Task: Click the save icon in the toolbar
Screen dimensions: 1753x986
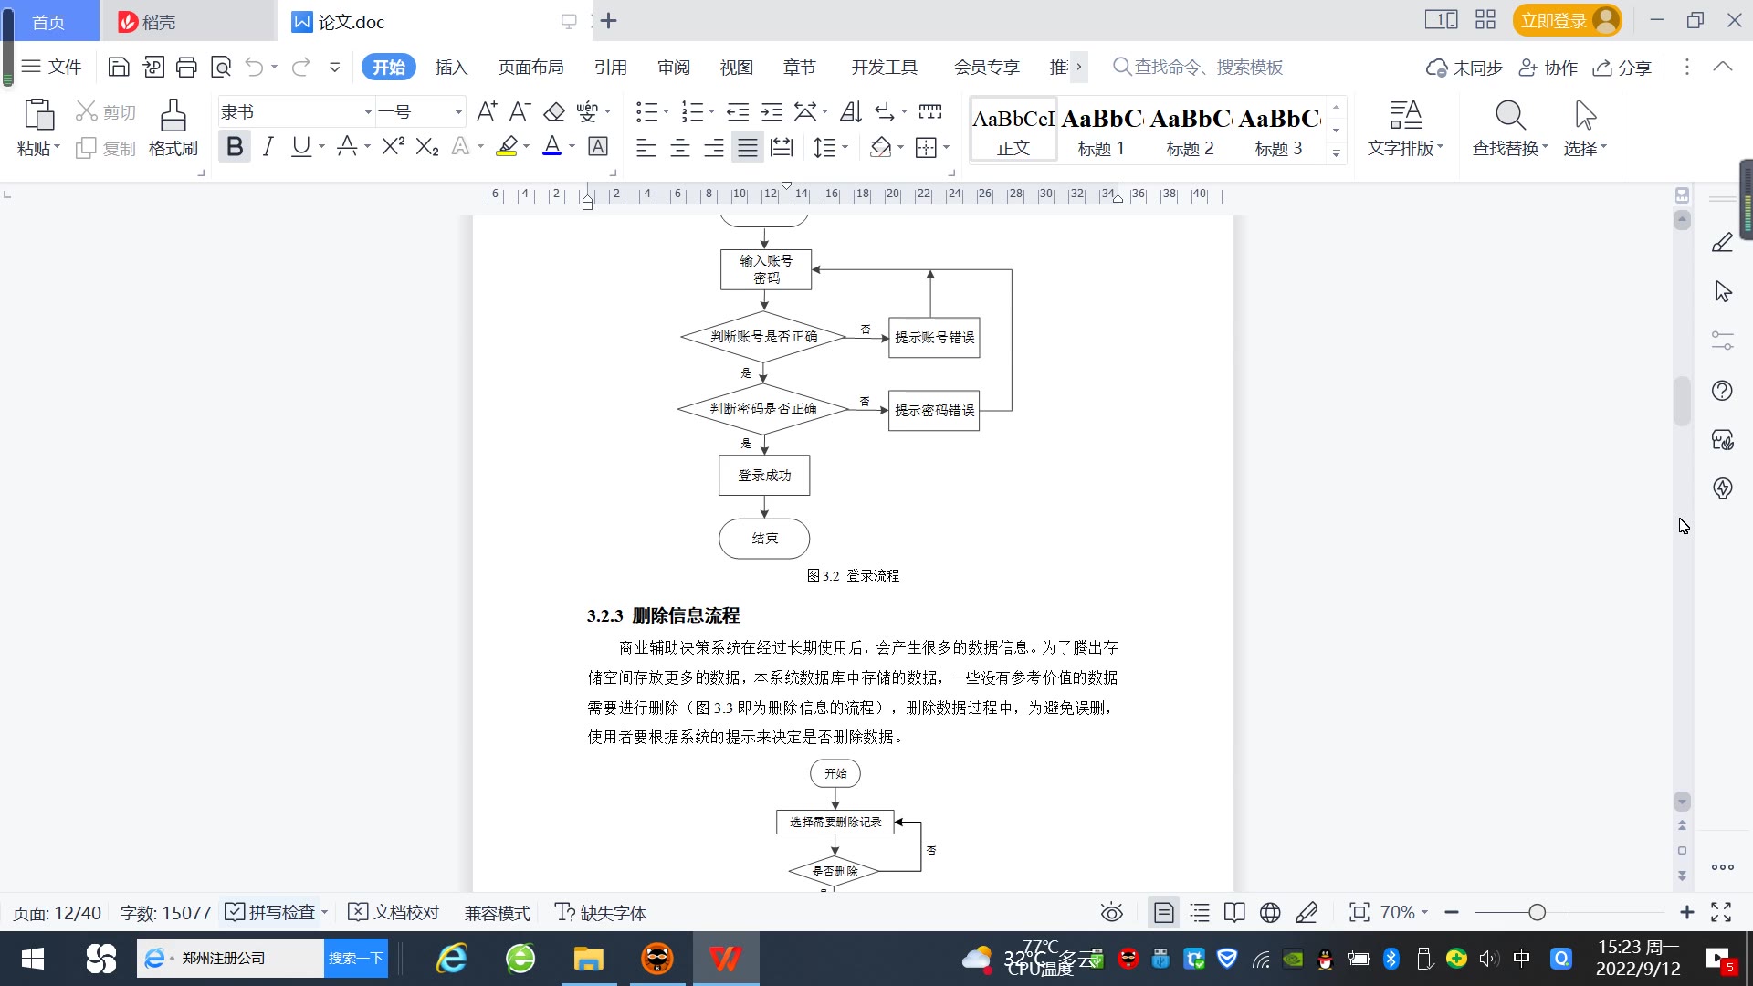Action: coord(118,67)
